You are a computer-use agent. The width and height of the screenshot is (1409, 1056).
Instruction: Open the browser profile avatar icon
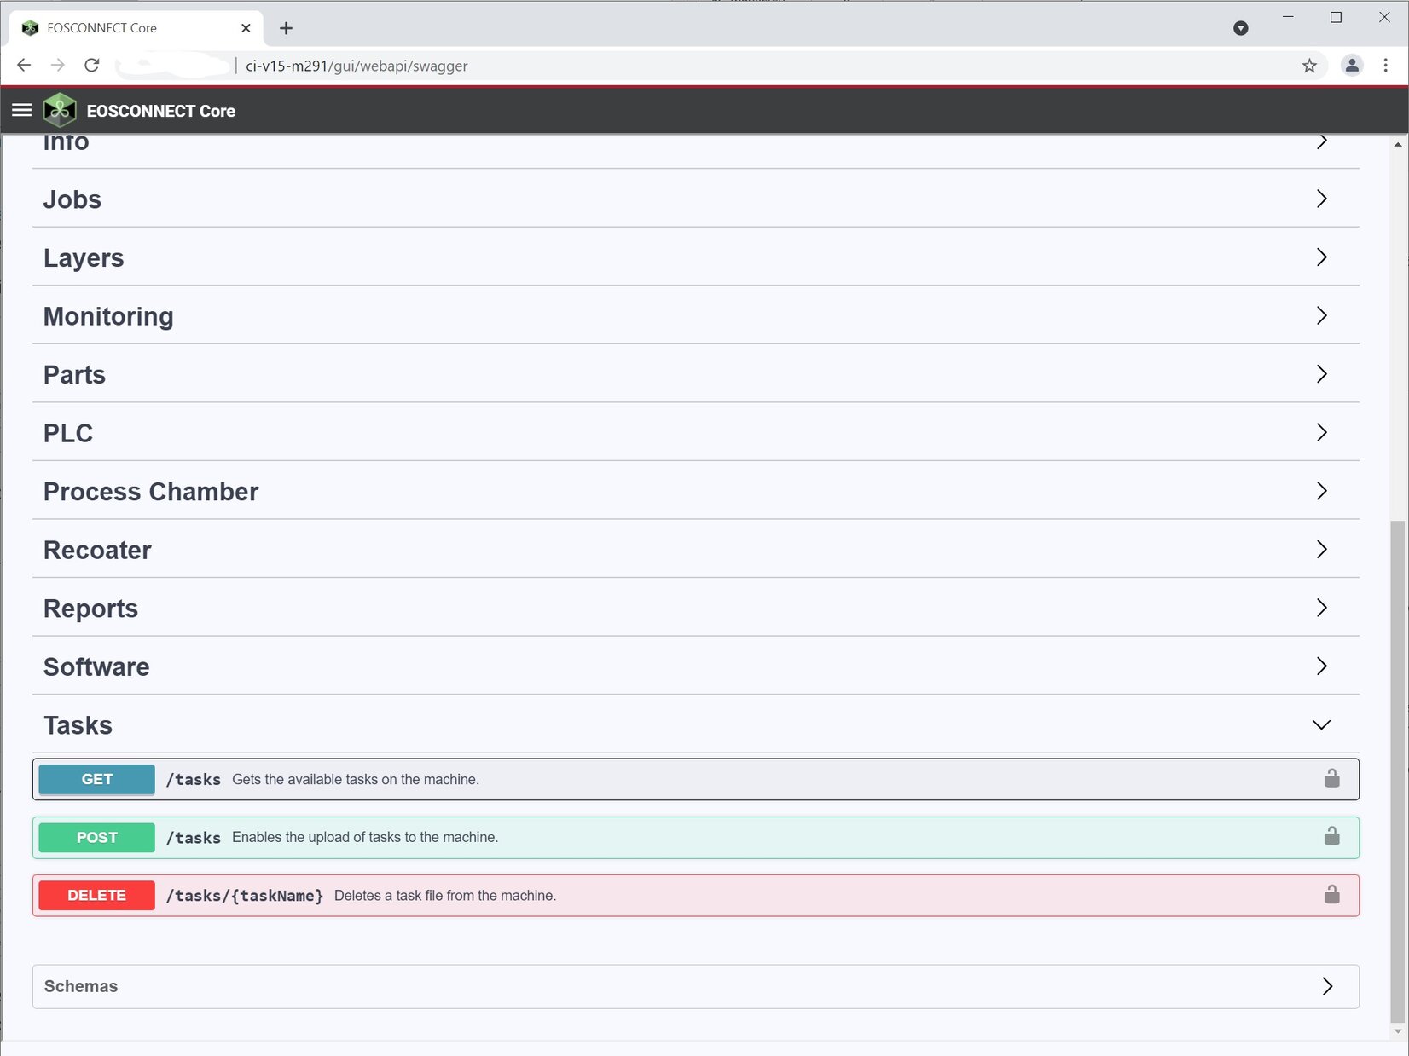tap(1352, 66)
